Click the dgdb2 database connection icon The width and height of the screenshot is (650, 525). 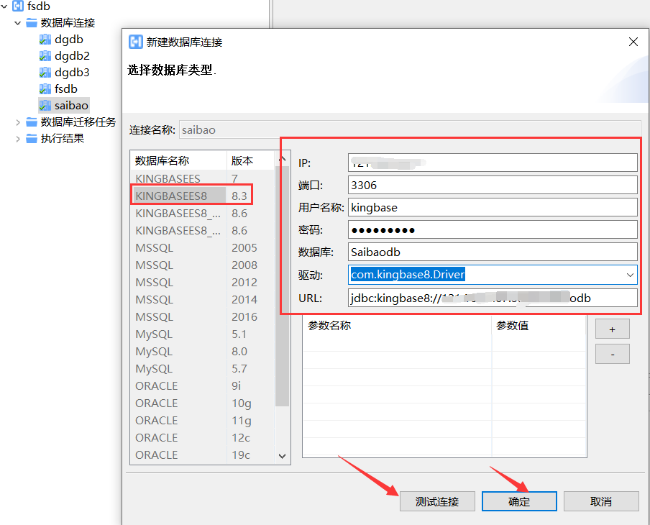coord(45,55)
